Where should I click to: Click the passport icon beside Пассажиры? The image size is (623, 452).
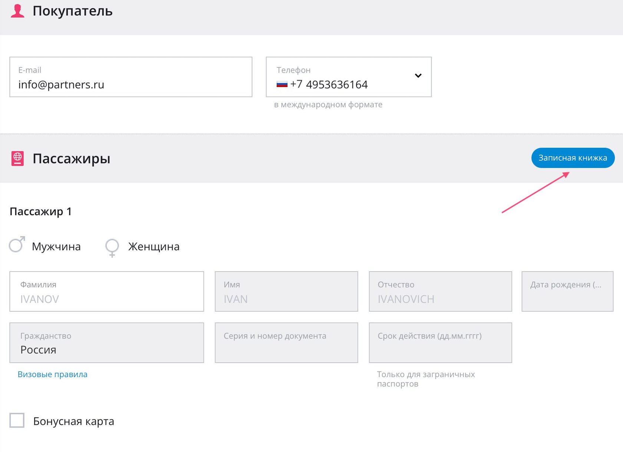(17, 159)
